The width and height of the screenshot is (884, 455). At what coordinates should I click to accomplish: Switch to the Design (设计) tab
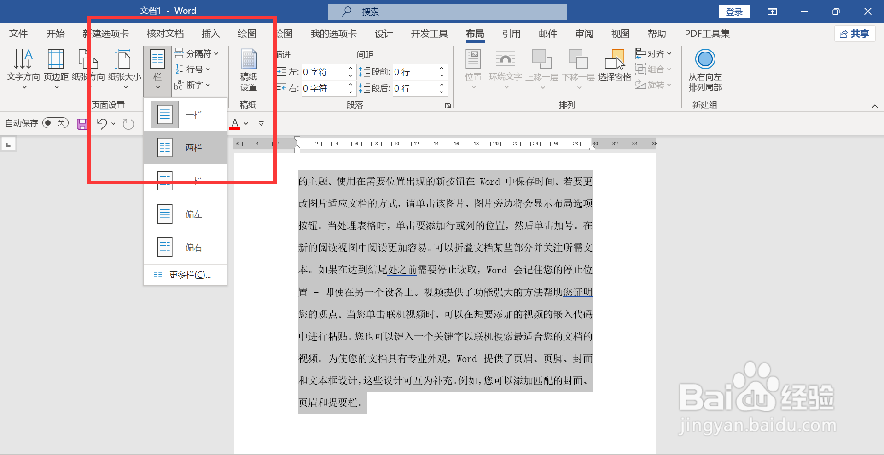(x=384, y=34)
